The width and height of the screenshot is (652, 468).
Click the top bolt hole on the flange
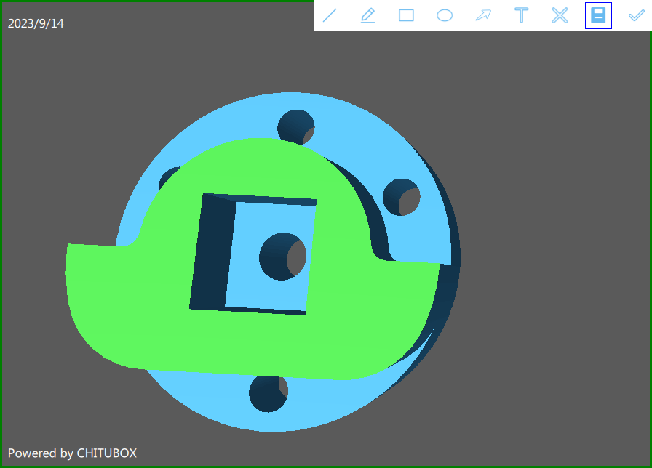coord(295,126)
